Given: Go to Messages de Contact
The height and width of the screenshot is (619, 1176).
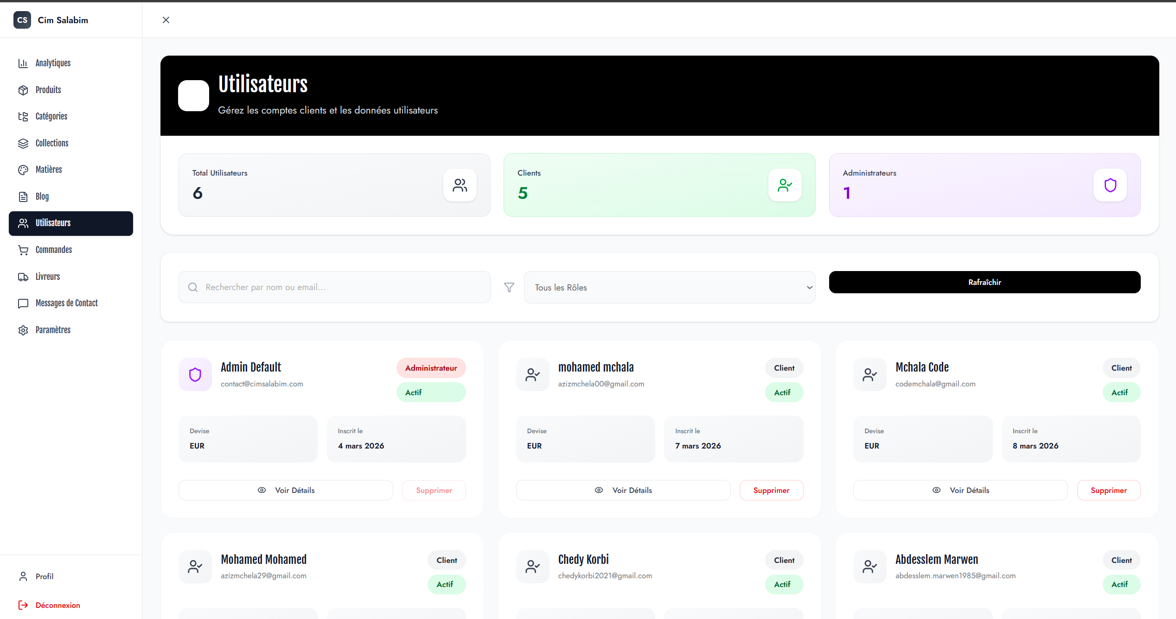Looking at the screenshot, I should click(66, 303).
